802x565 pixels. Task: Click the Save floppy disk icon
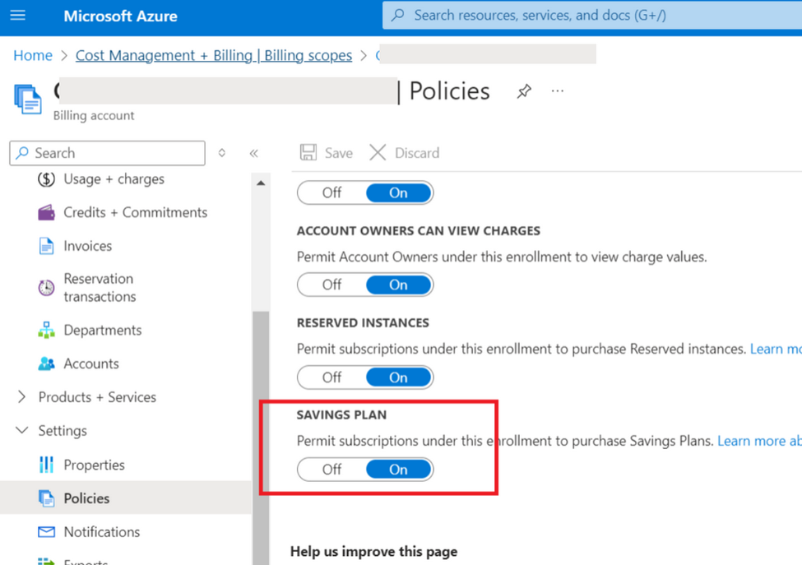[x=308, y=152]
